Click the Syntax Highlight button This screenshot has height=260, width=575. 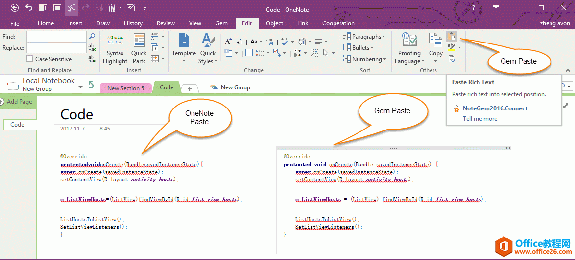coord(115,48)
